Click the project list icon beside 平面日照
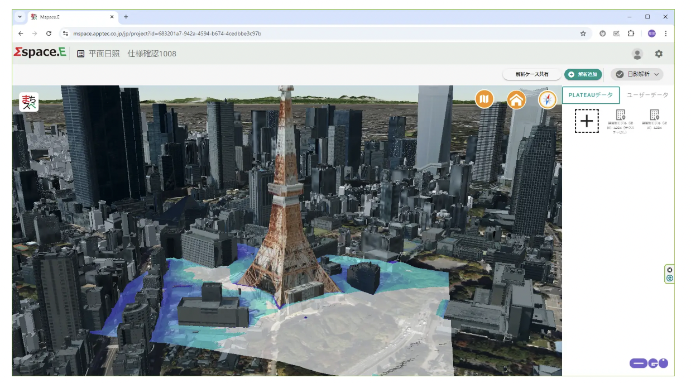The width and height of the screenshot is (691, 383). (x=81, y=54)
